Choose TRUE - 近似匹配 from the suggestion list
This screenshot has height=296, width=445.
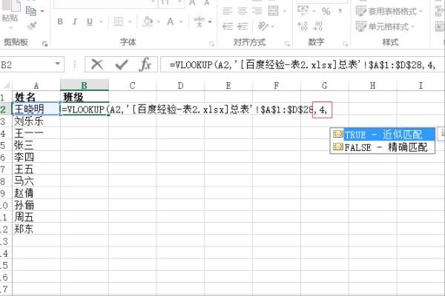pyautogui.click(x=382, y=134)
